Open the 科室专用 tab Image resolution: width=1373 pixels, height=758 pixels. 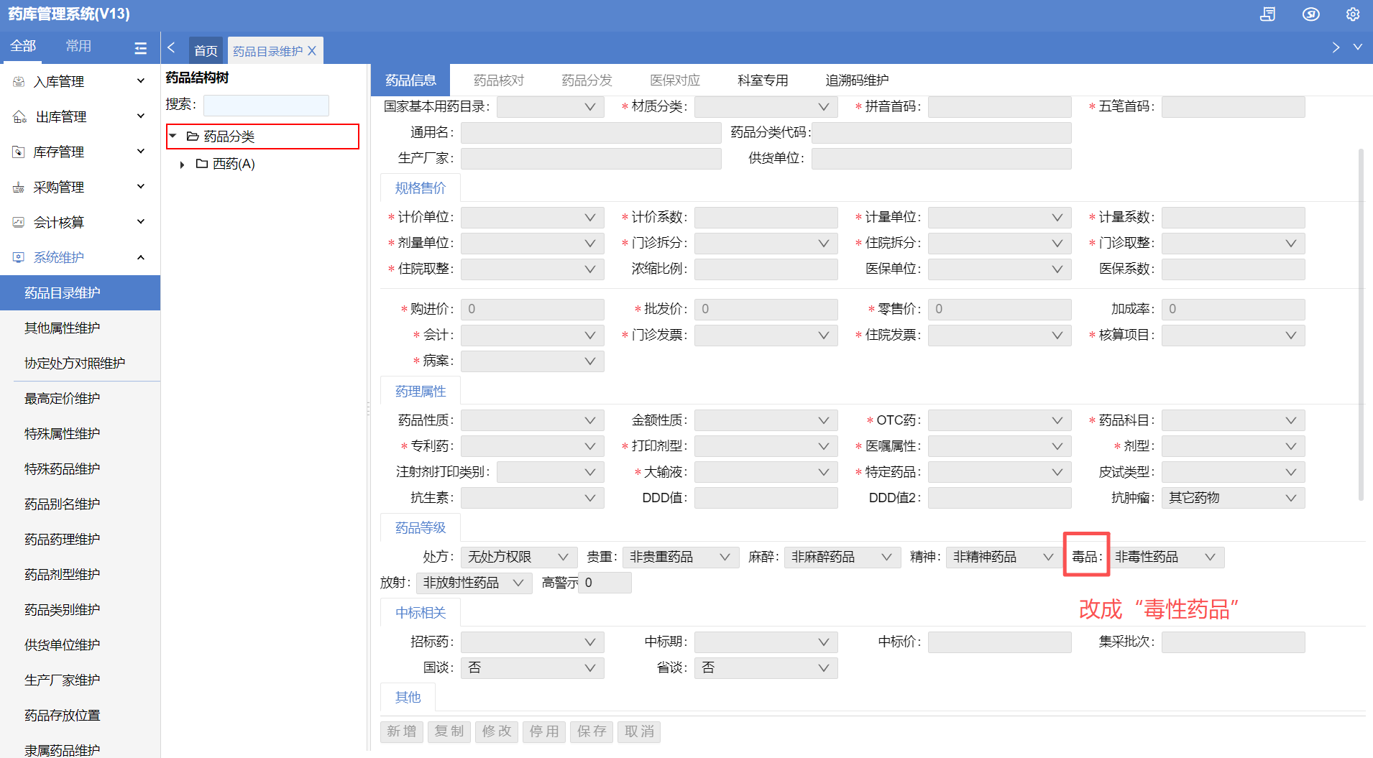(x=763, y=80)
